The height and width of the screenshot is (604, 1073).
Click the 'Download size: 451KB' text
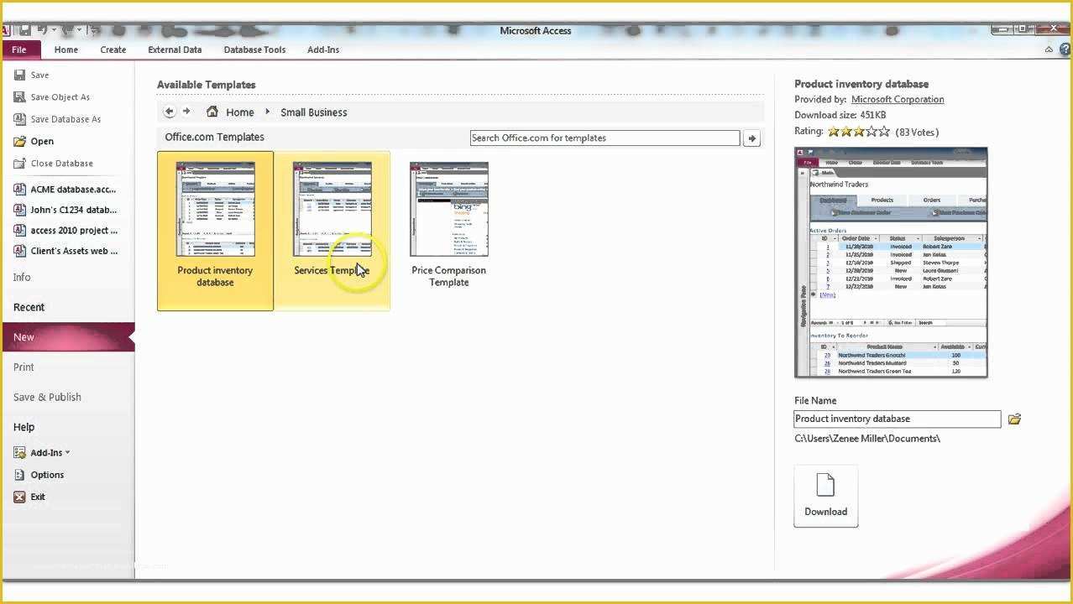840,115
